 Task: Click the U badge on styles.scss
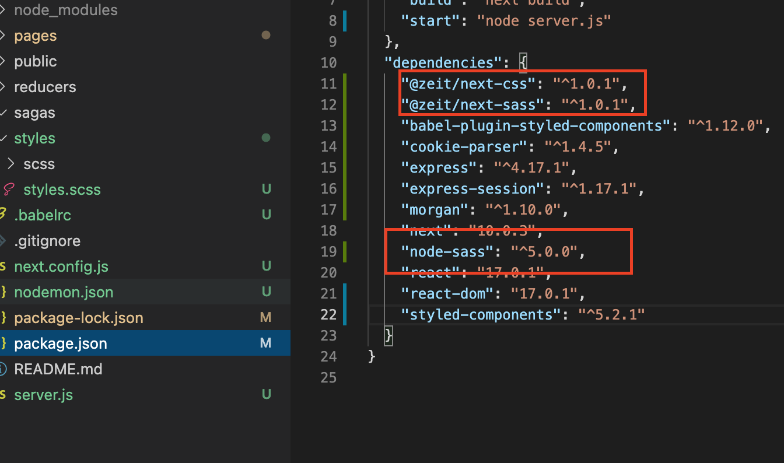(266, 190)
